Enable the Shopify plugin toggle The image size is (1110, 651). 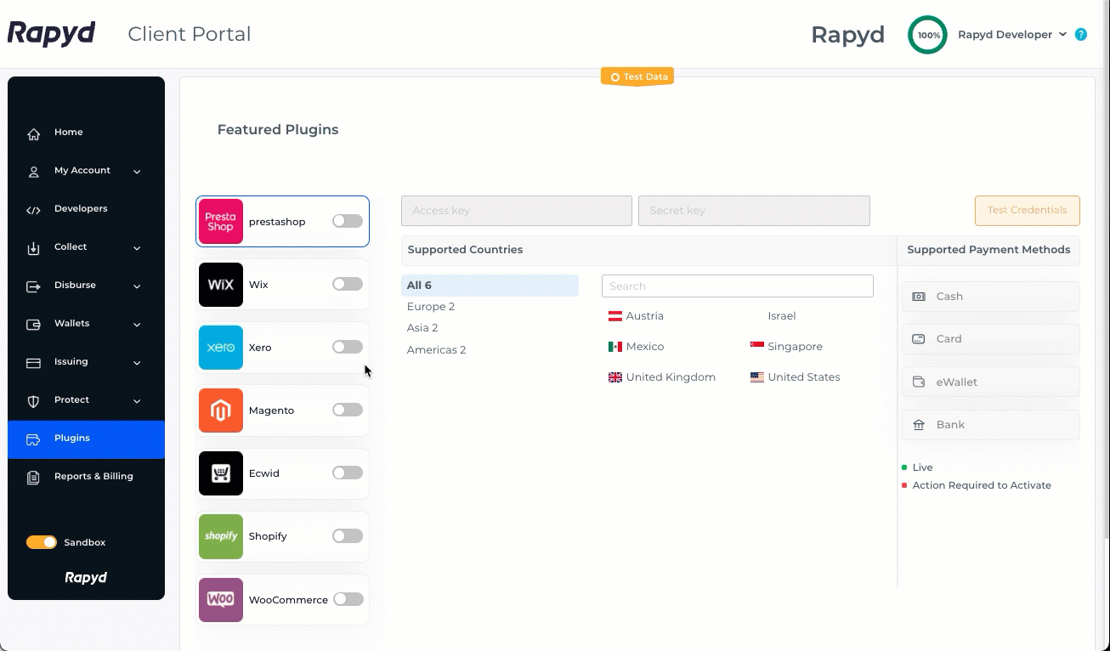[348, 535]
